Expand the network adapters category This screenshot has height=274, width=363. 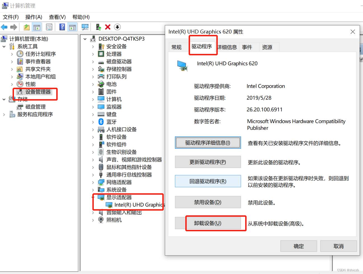coord(93,182)
